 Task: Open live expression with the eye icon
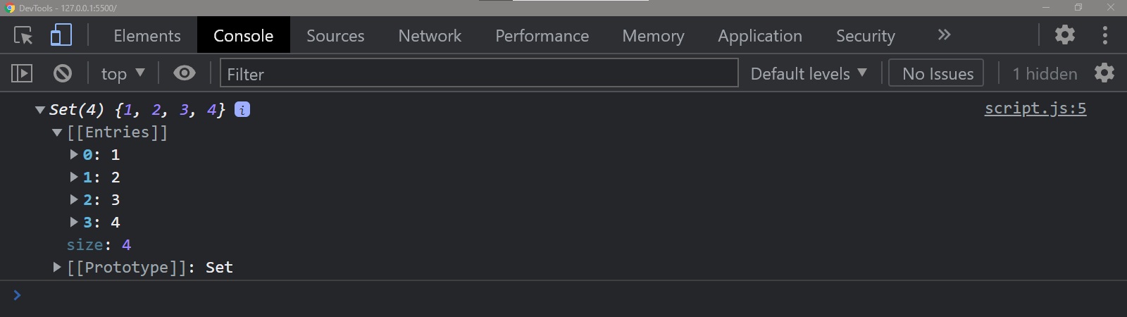pyautogui.click(x=185, y=73)
